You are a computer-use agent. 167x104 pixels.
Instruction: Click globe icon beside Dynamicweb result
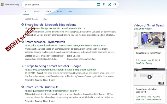[23, 42]
